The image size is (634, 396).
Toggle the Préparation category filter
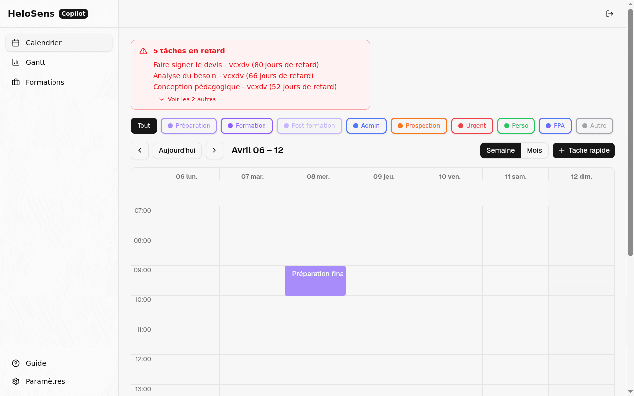pos(189,126)
